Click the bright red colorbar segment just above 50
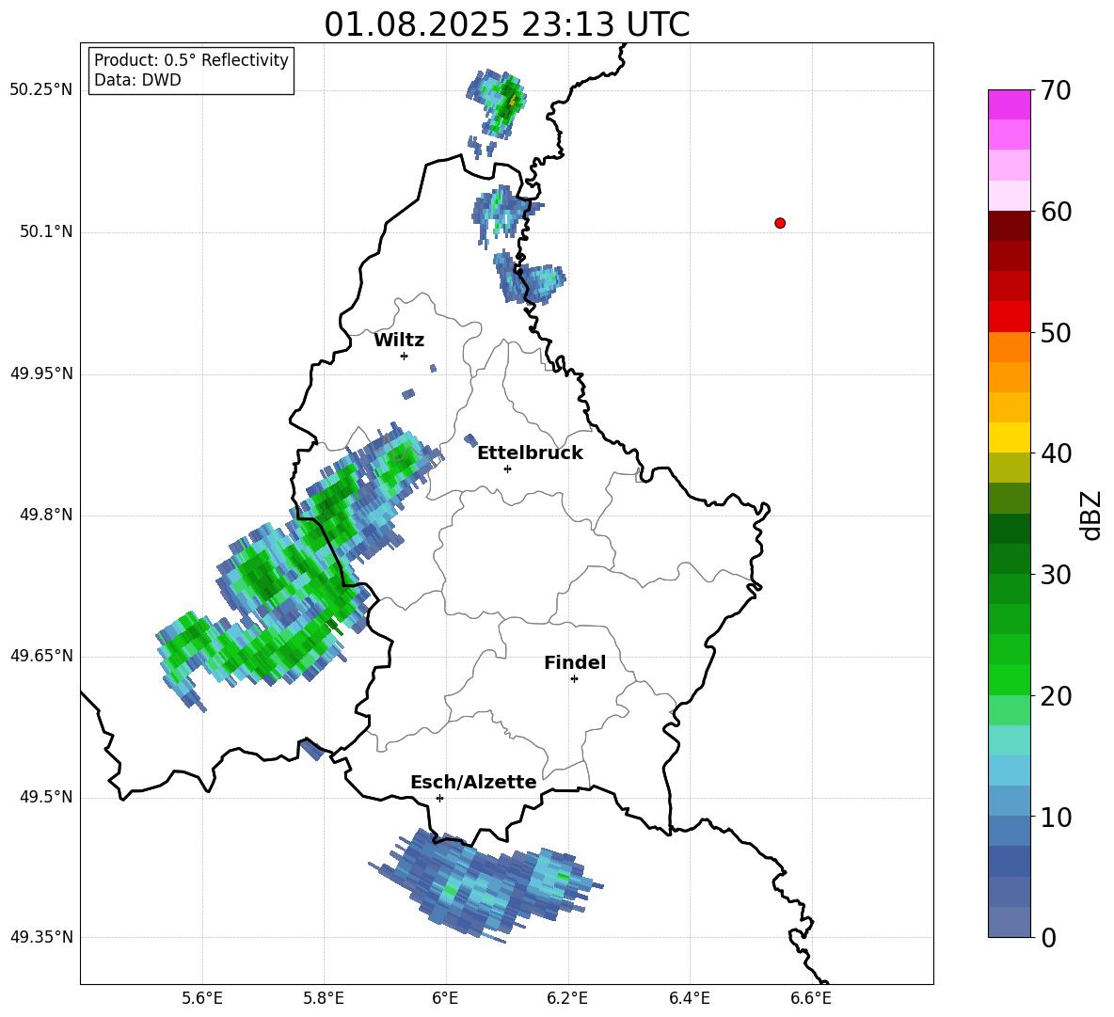 (x=1009, y=317)
